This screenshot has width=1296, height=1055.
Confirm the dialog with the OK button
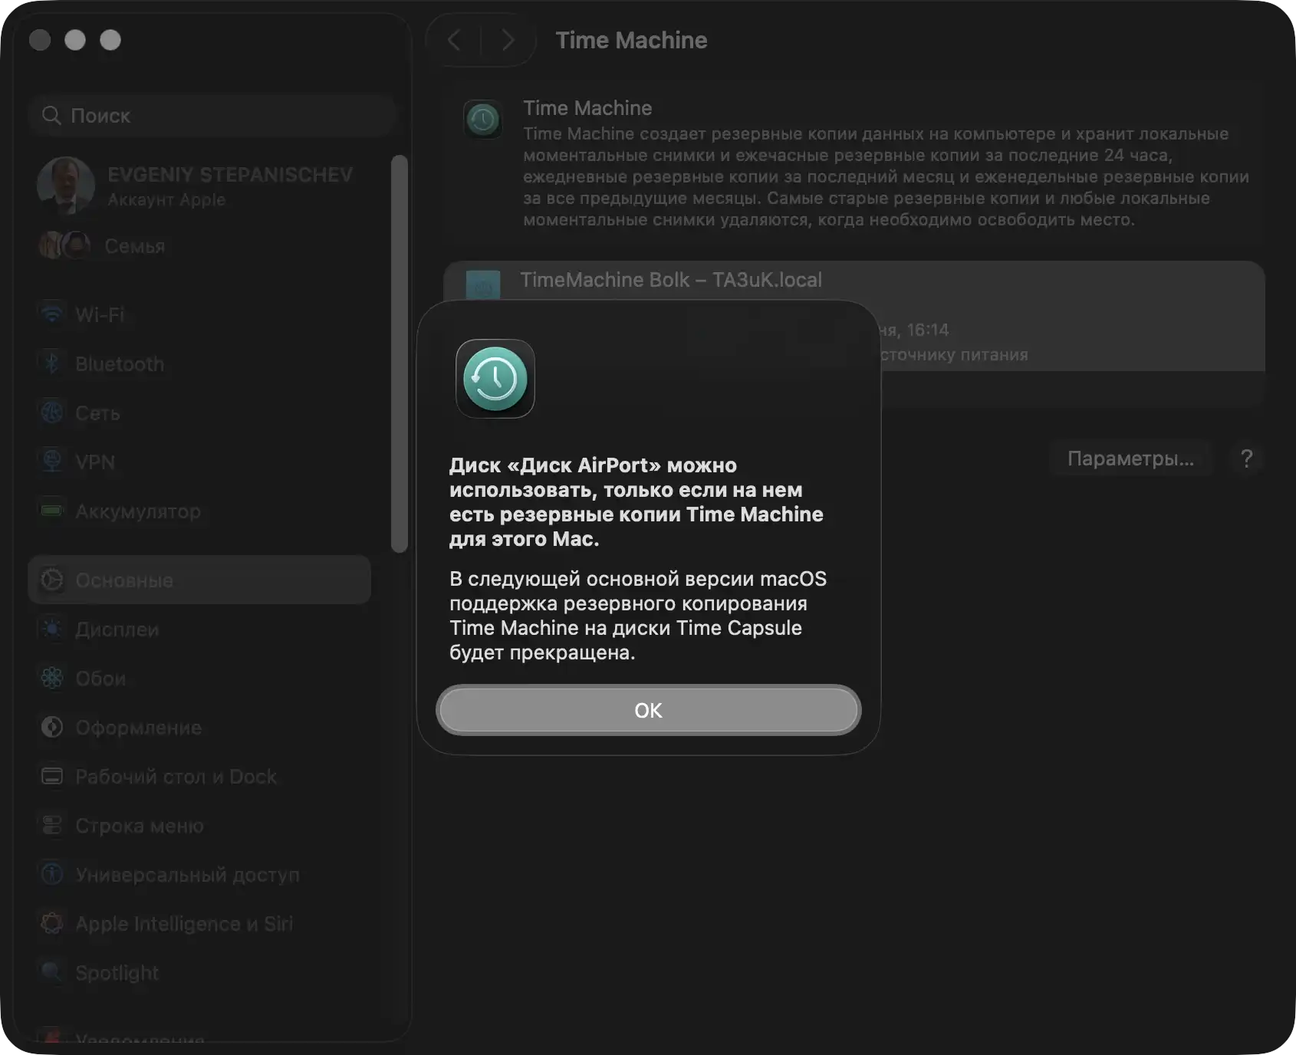pyautogui.click(x=648, y=710)
